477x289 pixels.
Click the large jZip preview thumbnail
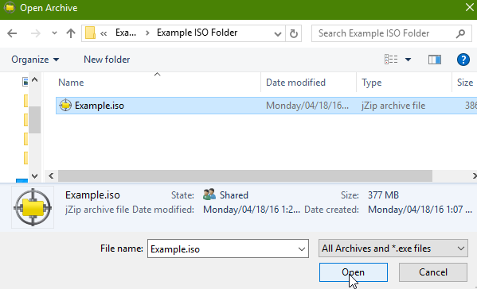pos(33,207)
